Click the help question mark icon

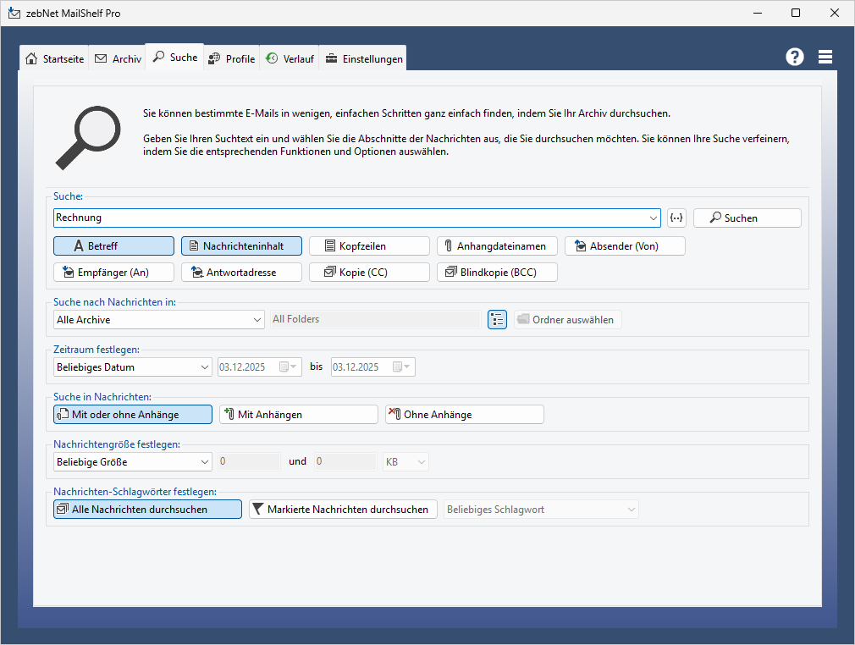794,57
